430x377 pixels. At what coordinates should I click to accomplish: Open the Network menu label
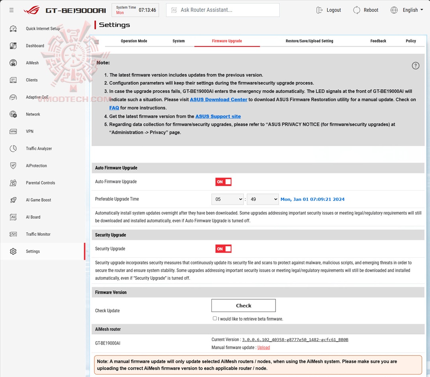tap(33, 114)
